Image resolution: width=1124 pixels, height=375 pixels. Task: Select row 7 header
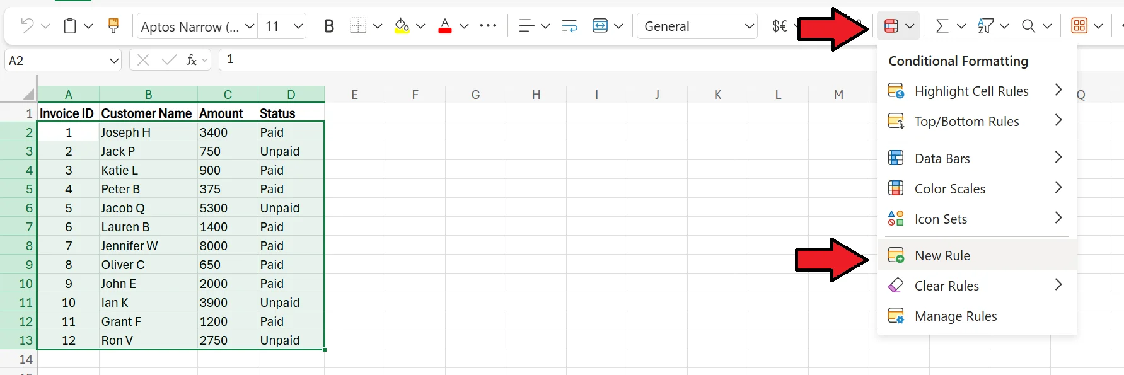pos(18,227)
